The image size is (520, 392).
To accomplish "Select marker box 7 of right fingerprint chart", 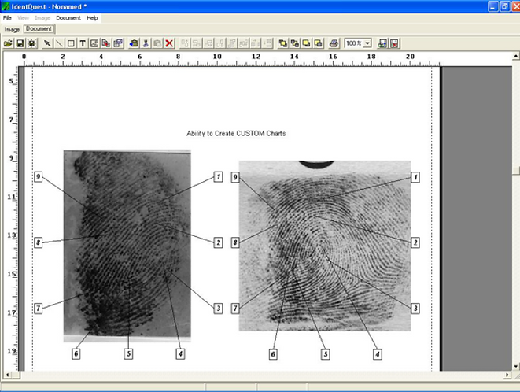I will pos(235,309).
